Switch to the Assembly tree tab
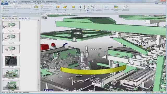The image size is (167, 94). 7,16
